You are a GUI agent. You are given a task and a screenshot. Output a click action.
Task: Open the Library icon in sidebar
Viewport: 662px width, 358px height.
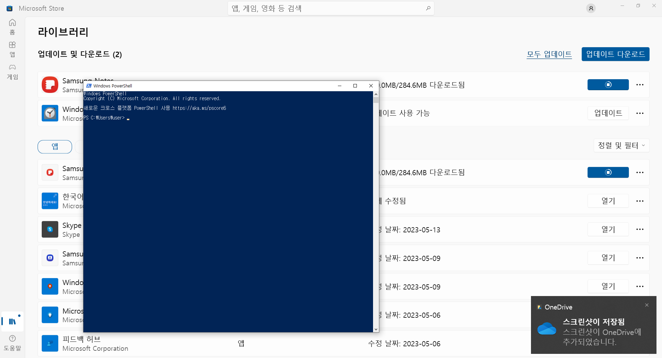tap(12, 322)
